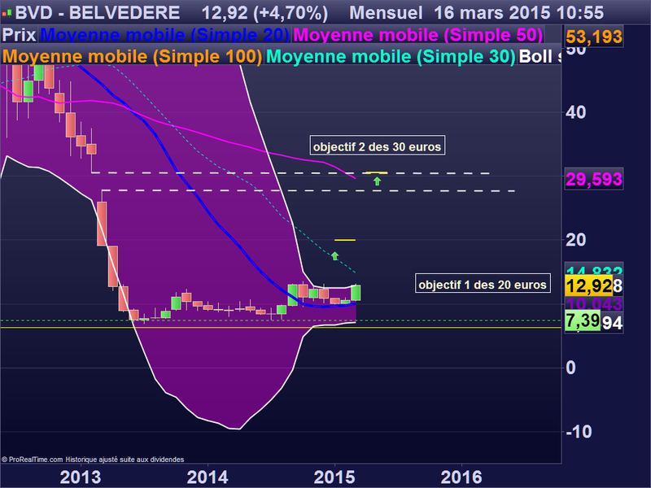Click the -10 price axis label
Viewport: 651px width, 488px height.
[579, 432]
